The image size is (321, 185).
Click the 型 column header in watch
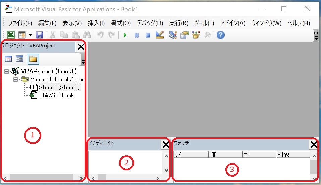(x=259, y=155)
